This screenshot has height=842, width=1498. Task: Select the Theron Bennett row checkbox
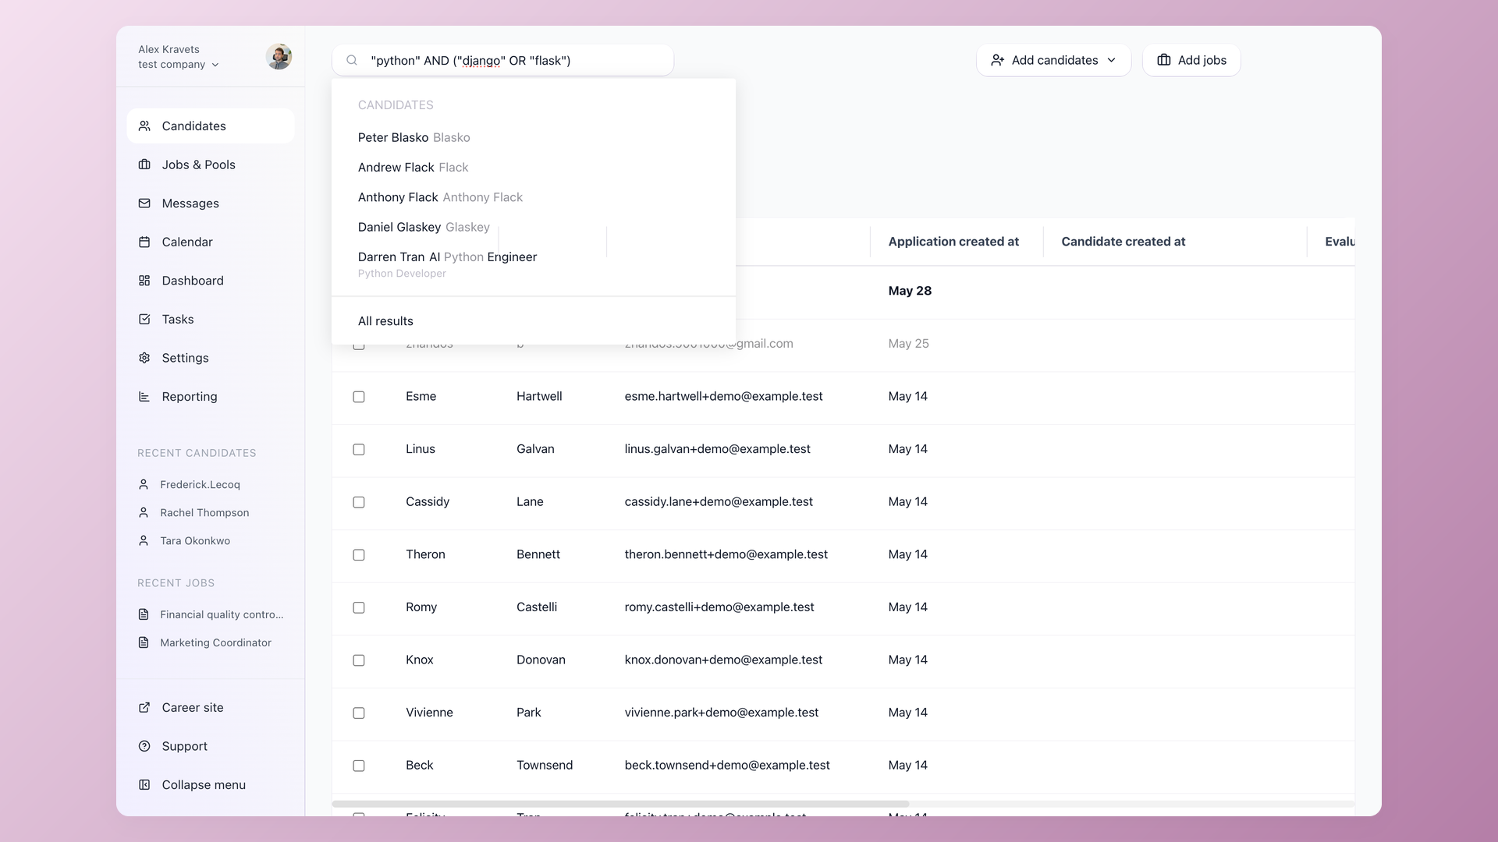tap(359, 555)
